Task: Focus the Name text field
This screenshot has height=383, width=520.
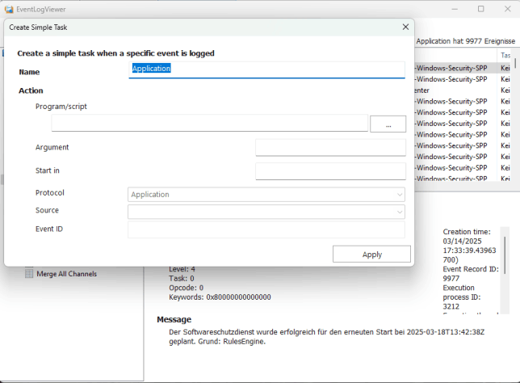Action: pyautogui.click(x=266, y=69)
